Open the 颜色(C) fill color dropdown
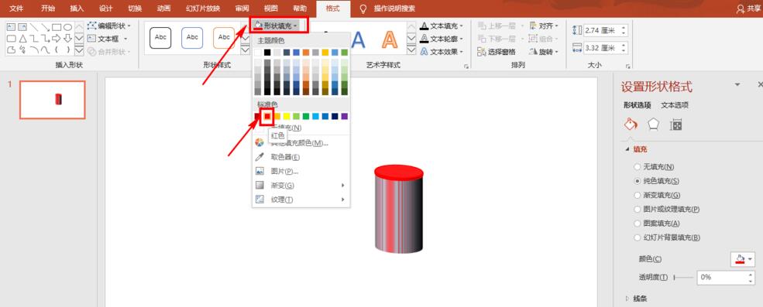The width and height of the screenshot is (763, 307). (743, 259)
